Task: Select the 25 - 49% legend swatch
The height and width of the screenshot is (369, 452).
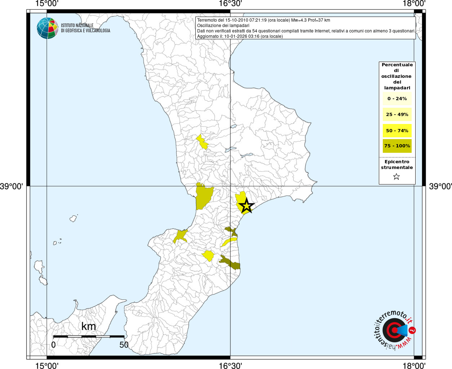Action: click(x=397, y=115)
